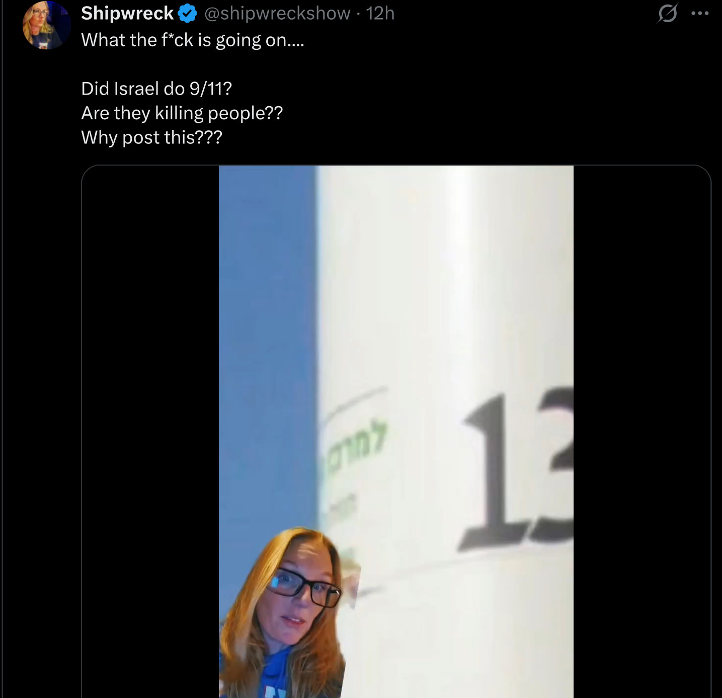Visit the @shipwreckshow handle
This screenshot has width=722, height=698.
pyautogui.click(x=277, y=14)
